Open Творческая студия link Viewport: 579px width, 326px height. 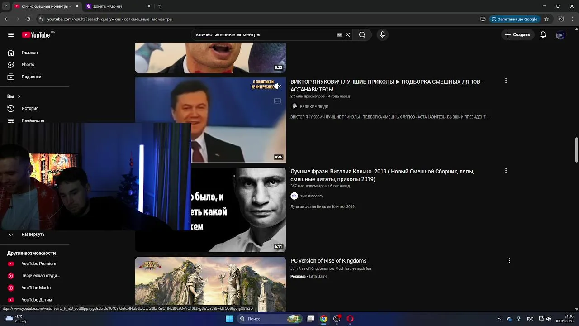coord(41,276)
